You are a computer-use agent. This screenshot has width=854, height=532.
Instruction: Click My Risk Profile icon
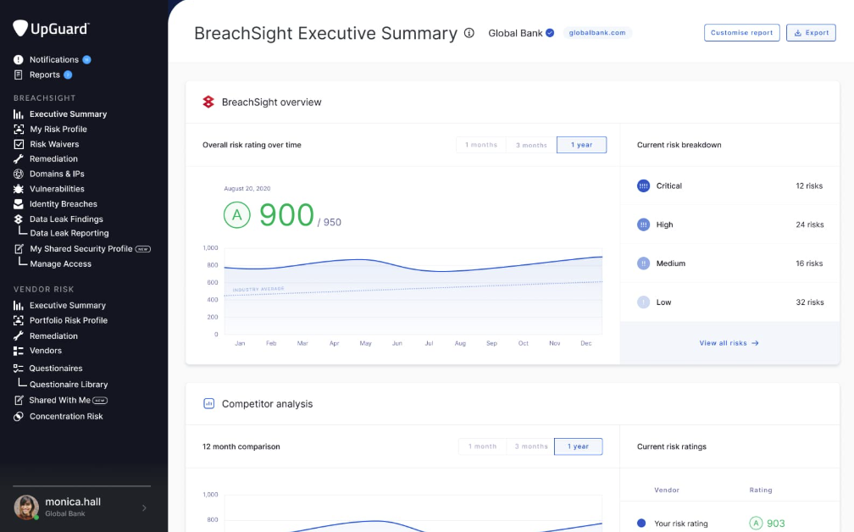(19, 129)
